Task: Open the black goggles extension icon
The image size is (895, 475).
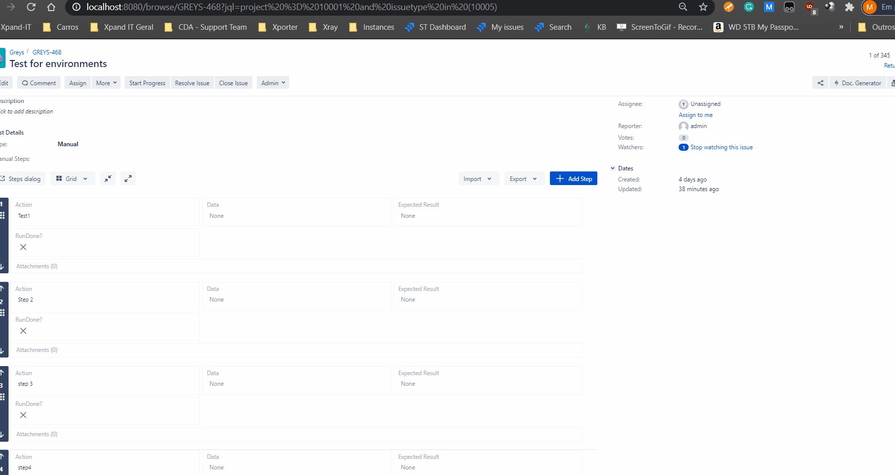Action: click(x=789, y=7)
